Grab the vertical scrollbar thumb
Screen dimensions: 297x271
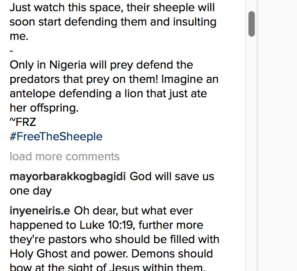pyautogui.click(x=251, y=24)
